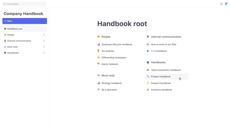Open the Employee lifecycle handbook link

point(117,45)
